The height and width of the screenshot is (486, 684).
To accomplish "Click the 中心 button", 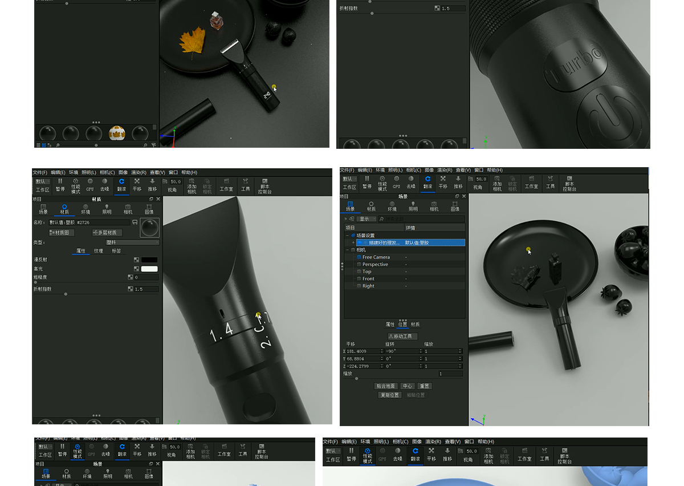I will coord(407,386).
